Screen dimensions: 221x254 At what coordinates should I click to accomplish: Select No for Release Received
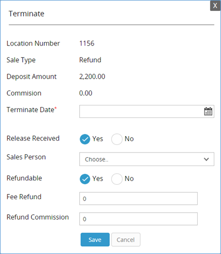pyautogui.click(x=117, y=139)
